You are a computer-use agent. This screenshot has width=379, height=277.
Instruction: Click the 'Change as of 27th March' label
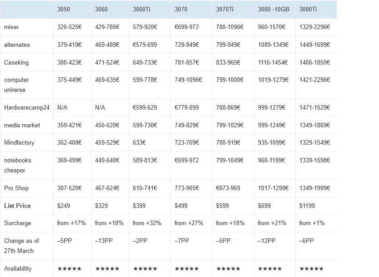[21, 246]
